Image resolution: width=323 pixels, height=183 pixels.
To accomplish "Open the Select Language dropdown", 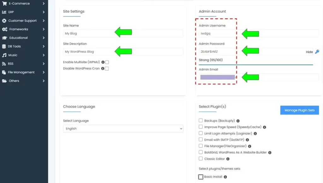I will pos(124,128).
